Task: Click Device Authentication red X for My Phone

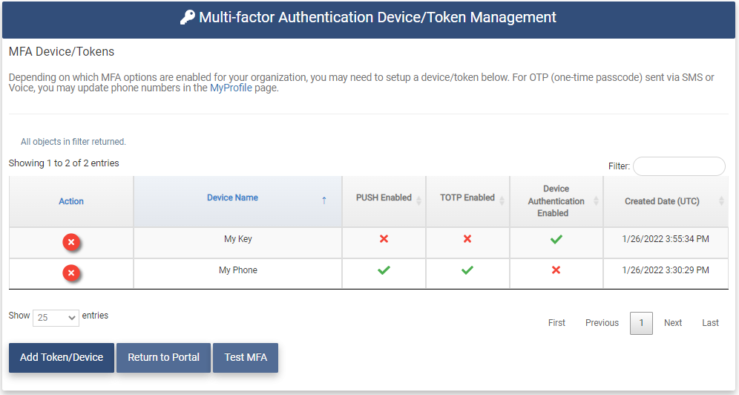Action: 556,270
